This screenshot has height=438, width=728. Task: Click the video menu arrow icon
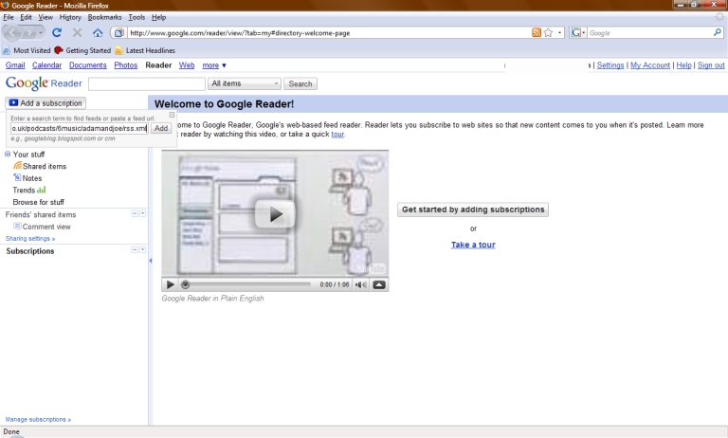tap(379, 284)
